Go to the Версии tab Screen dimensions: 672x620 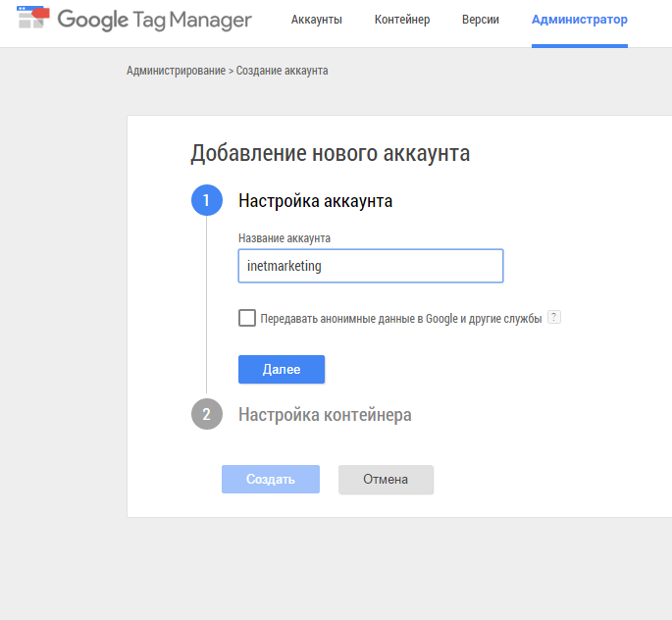click(x=481, y=20)
